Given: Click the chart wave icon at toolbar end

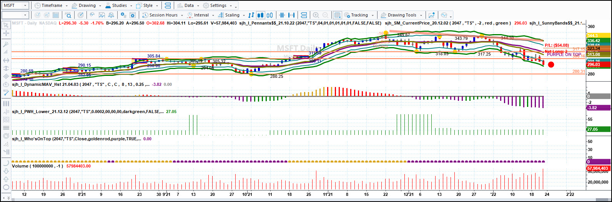Looking at the screenshot, I should tap(444, 15).
